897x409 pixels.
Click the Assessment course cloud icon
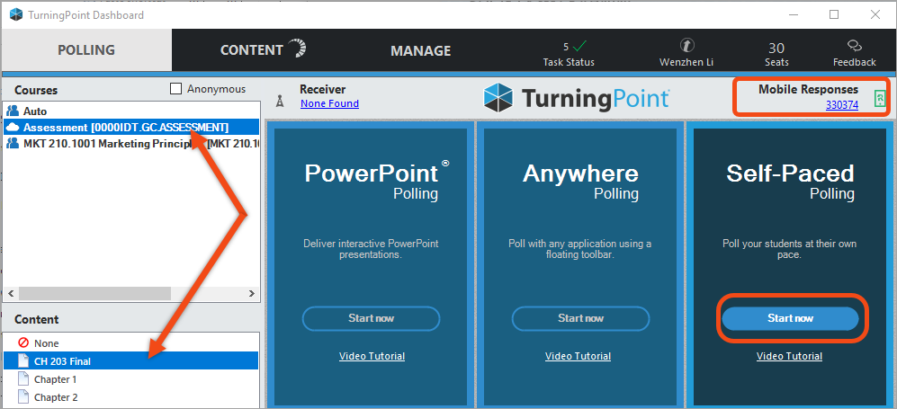13,127
